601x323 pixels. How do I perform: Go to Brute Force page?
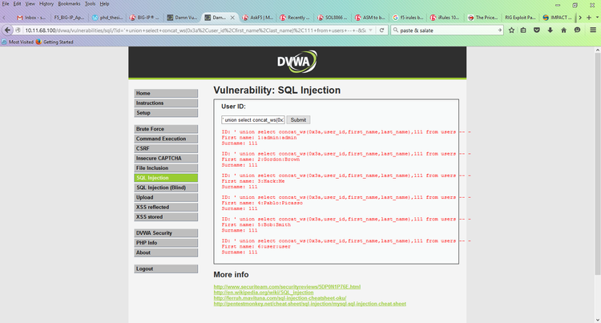(166, 129)
